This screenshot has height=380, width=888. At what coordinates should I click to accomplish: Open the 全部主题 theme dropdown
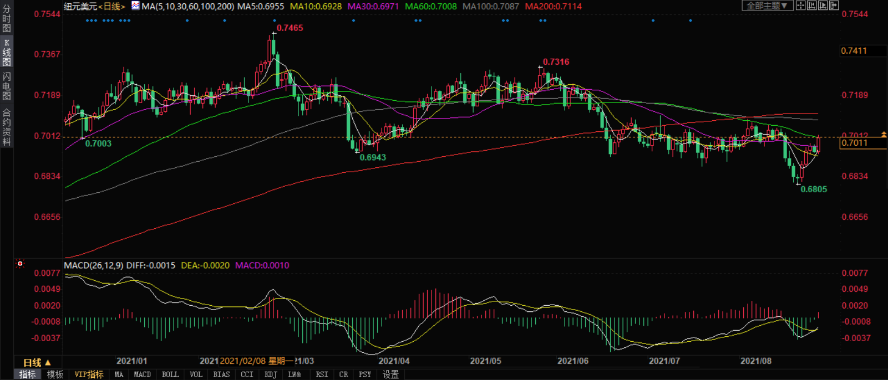(767, 6)
